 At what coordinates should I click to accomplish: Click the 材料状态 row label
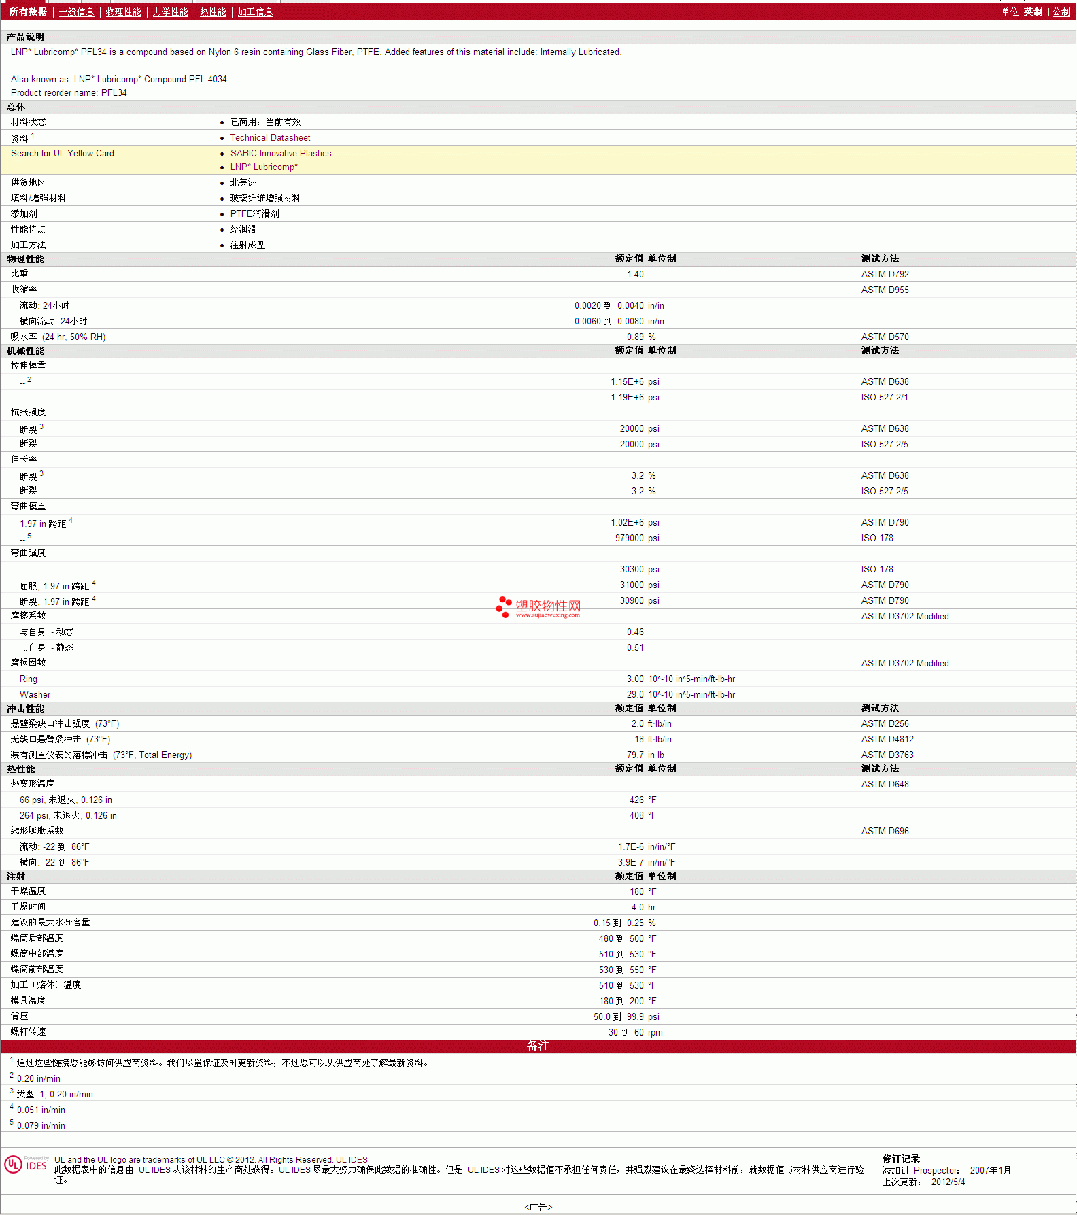coord(28,122)
